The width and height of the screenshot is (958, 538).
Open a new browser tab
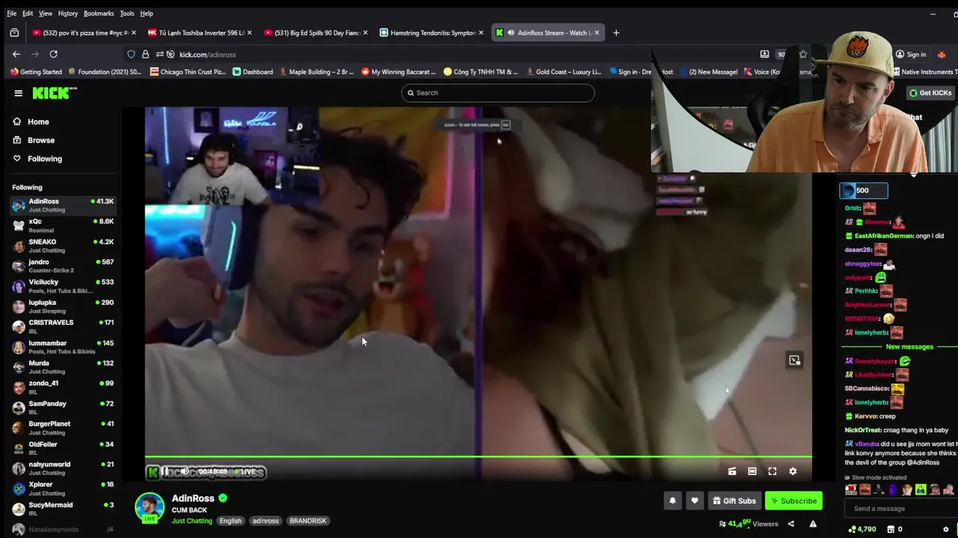tap(616, 33)
